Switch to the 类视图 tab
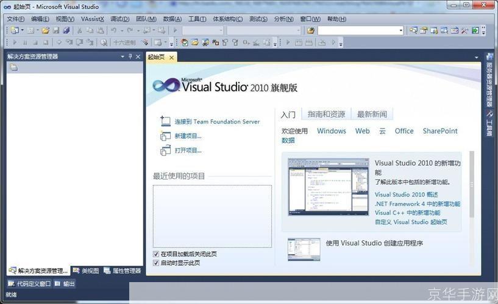The image size is (498, 304). pos(86,271)
